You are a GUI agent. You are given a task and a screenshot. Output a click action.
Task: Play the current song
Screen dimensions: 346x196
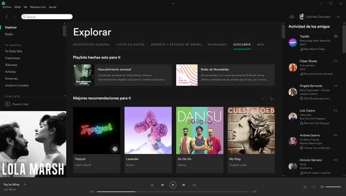click(x=173, y=185)
